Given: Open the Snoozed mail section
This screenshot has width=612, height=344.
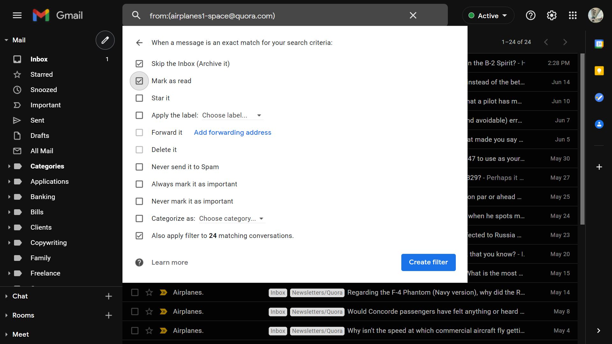Looking at the screenshot, I should pos(44,90).
